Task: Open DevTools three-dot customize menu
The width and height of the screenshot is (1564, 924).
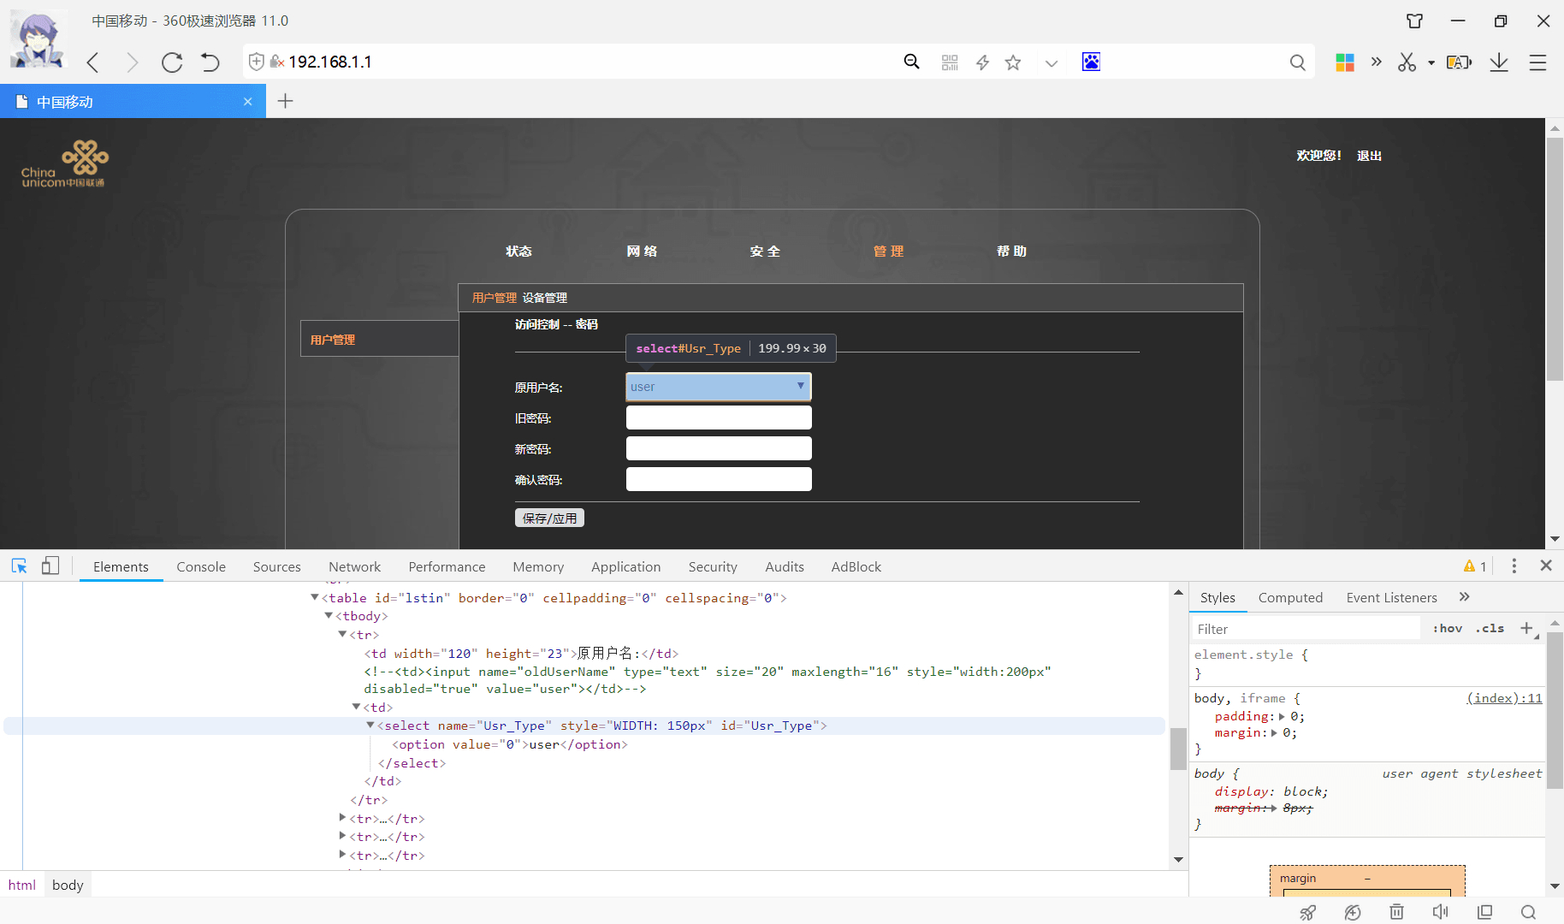Action: tap(1514, 566)
